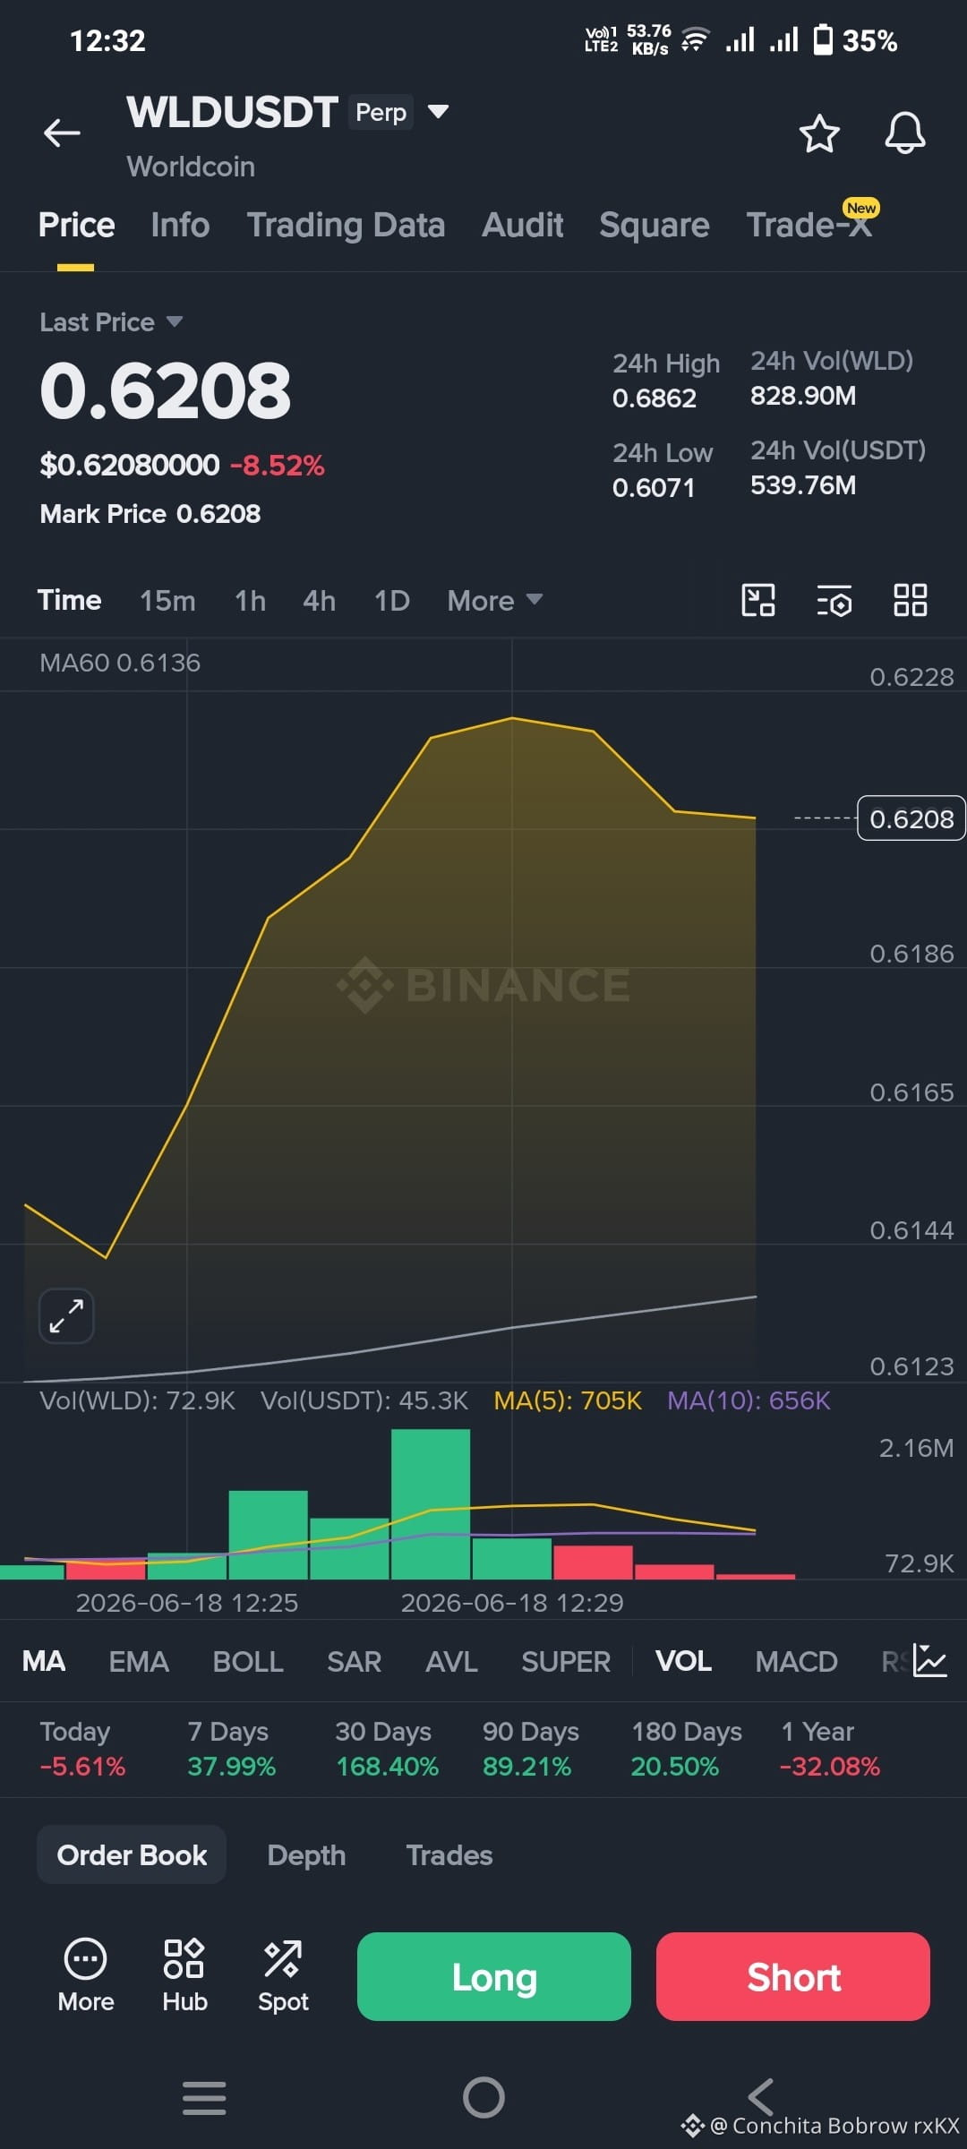Tap the 0.6208 current price marker
967x2149 pixels.
[x=911, y=818]
